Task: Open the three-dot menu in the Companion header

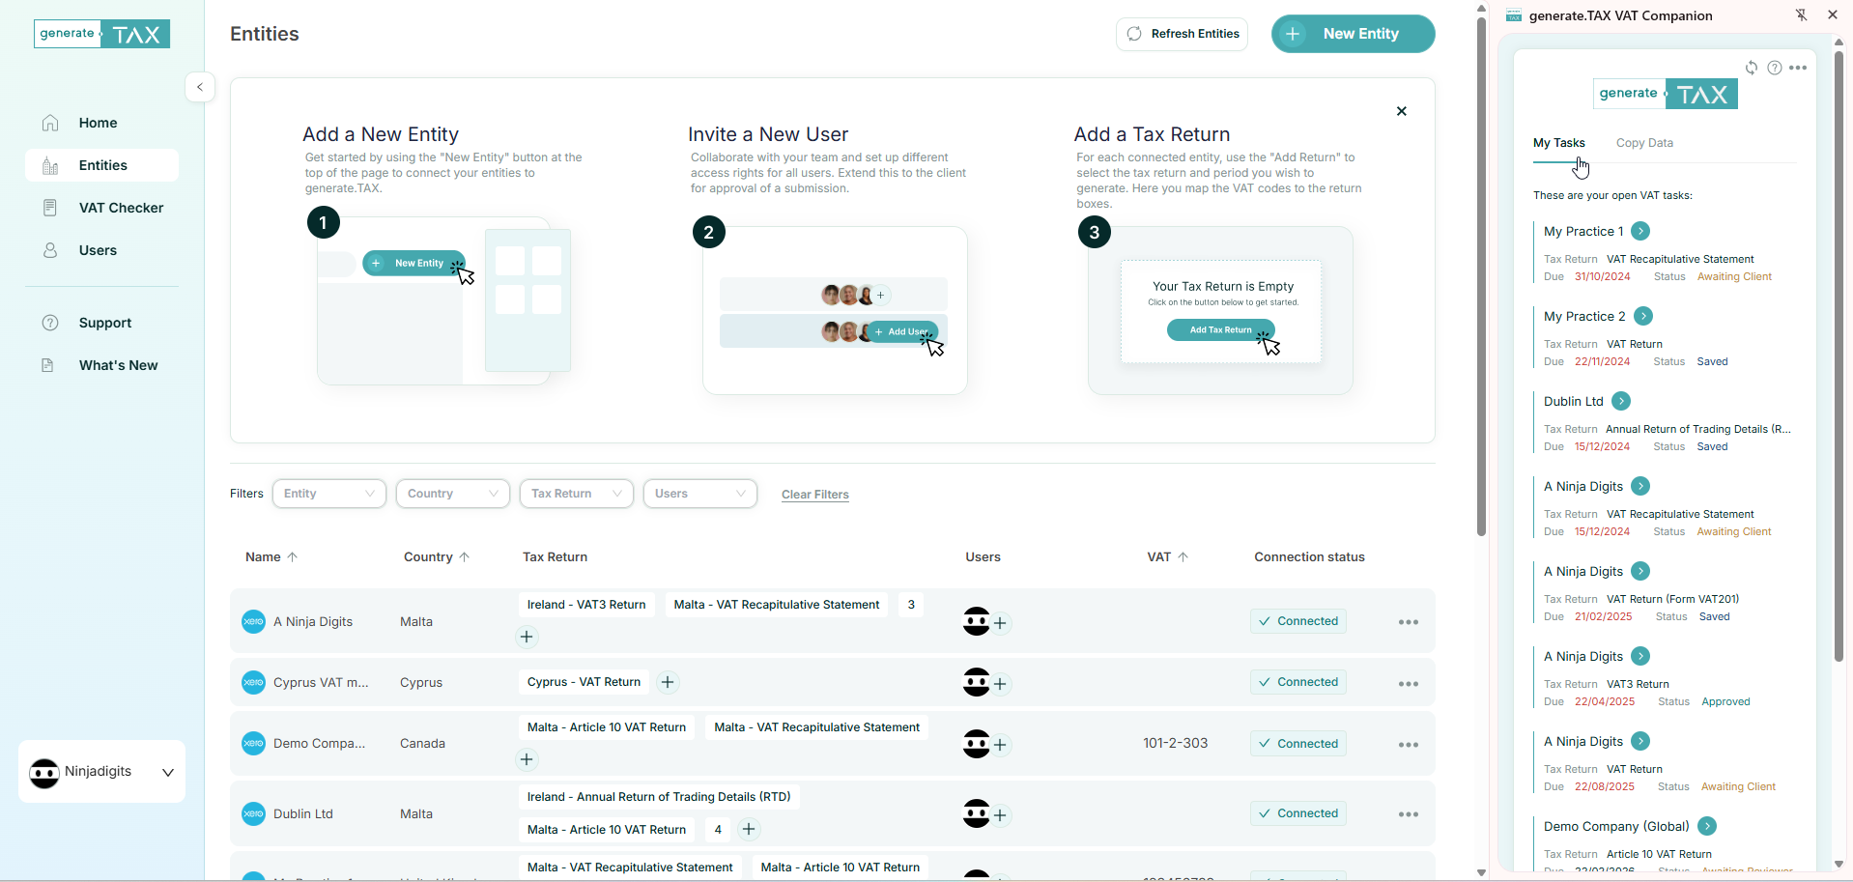Action: (x=1798, y=68)
